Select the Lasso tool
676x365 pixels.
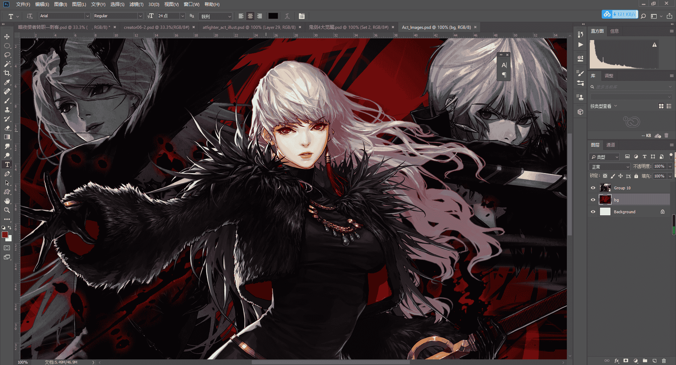(x=7, y=55)
